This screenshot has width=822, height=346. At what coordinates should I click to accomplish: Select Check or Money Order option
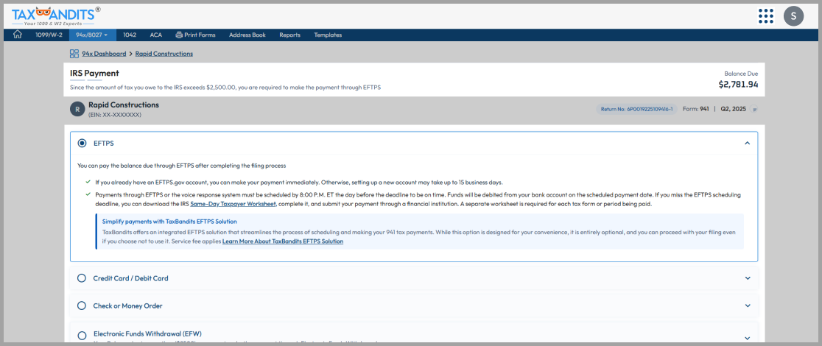(x=82, y=306)
